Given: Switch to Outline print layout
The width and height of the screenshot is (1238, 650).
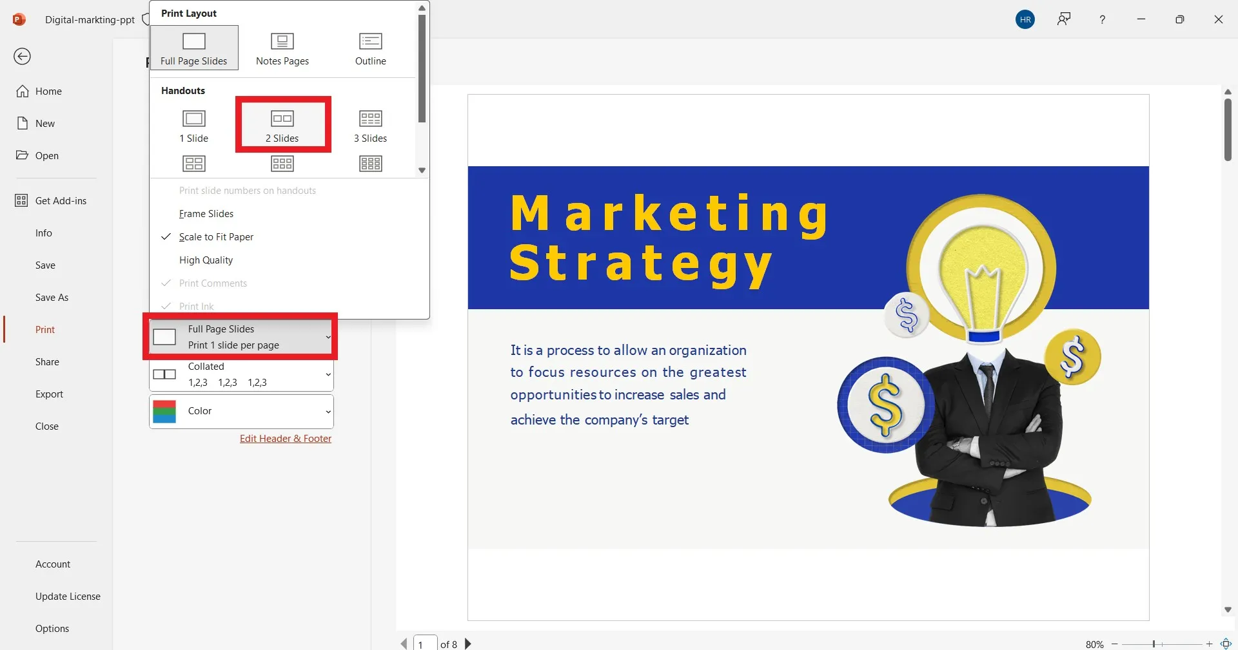Looking at the screenshot, I should pyautogui.click(x=369, y=48).
